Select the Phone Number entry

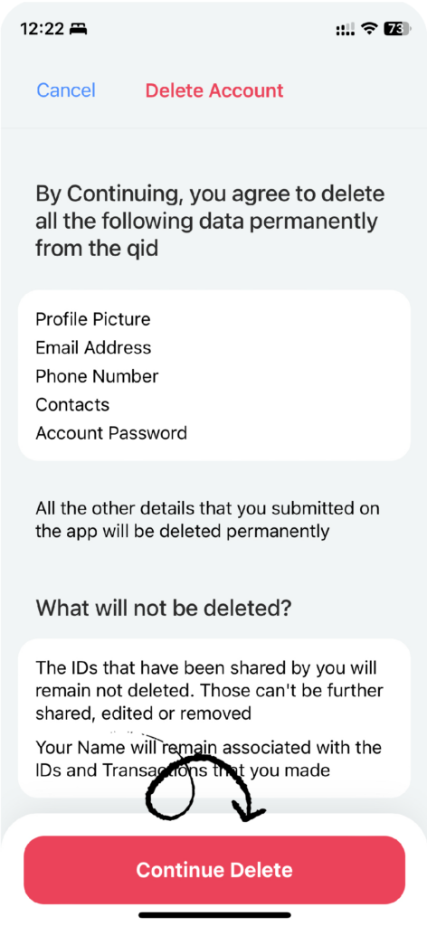97,375
